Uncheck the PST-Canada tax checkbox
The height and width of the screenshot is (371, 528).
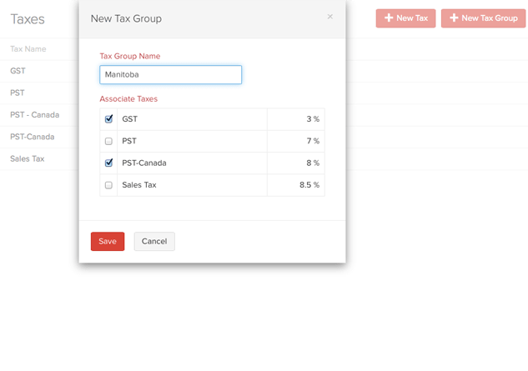coord(108,163)
